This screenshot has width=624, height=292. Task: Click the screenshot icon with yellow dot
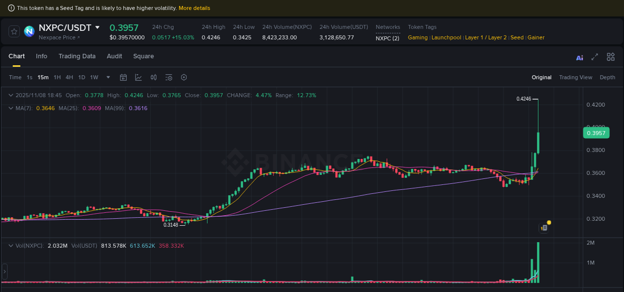click(544, 227)
